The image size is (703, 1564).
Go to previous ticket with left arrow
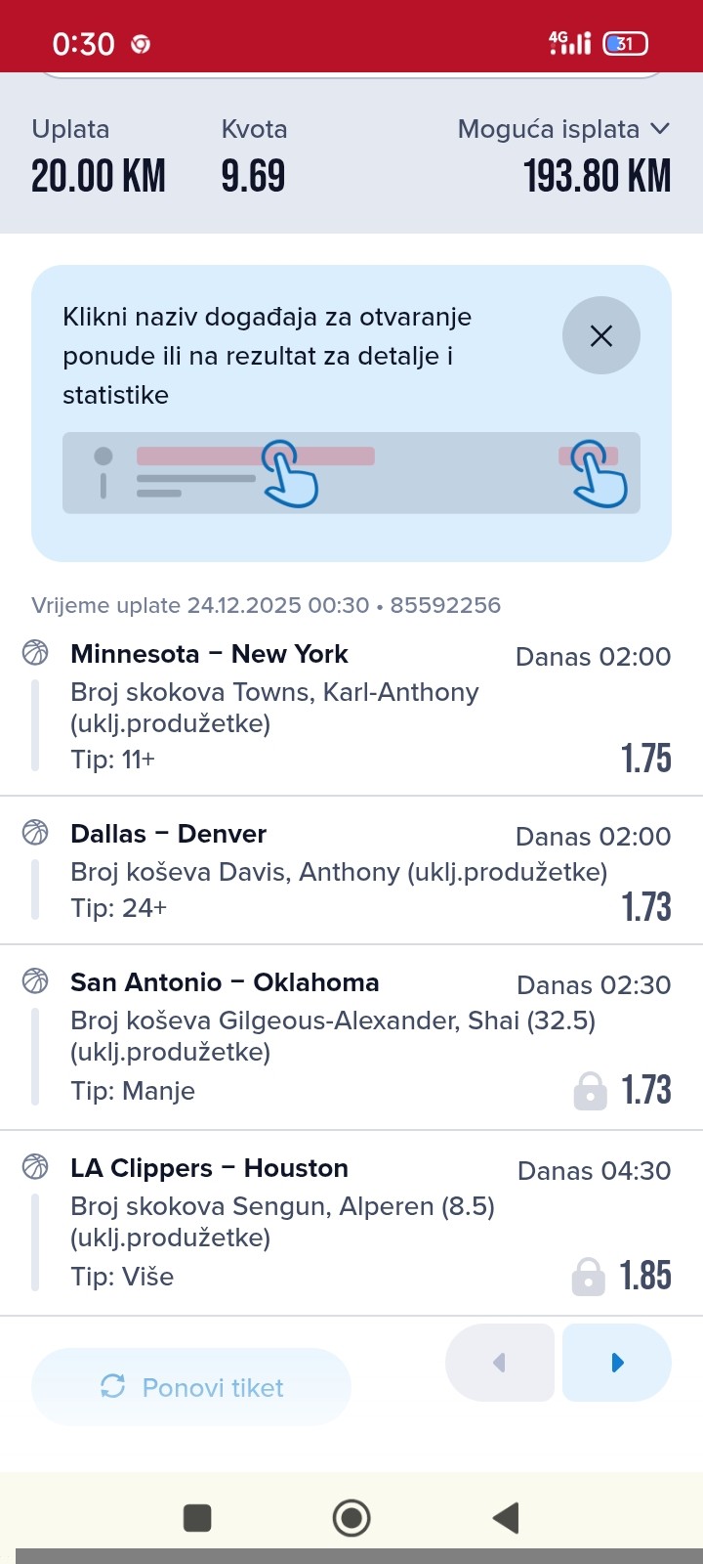click(x=500, y=1363)
